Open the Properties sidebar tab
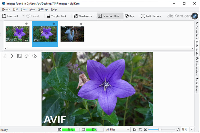 [x=197, y=30]
